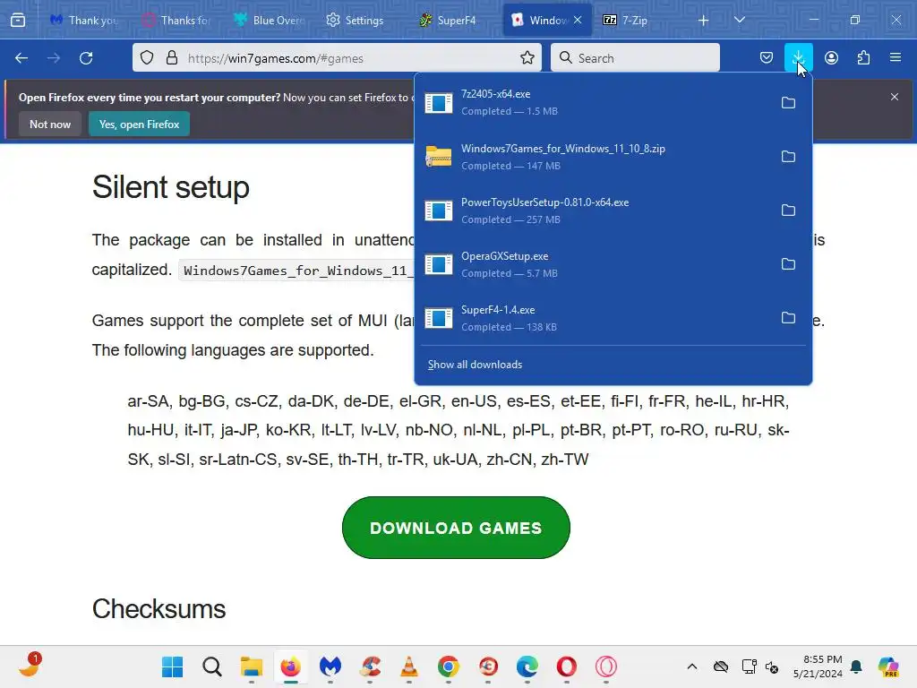
Task: Open Copilot preview in taskbar
Action: pos(888,666)
